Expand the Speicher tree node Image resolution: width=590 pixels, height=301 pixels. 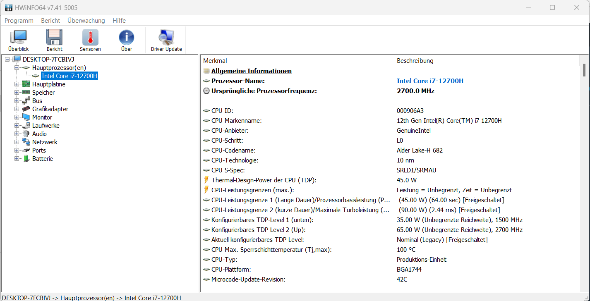17,93
